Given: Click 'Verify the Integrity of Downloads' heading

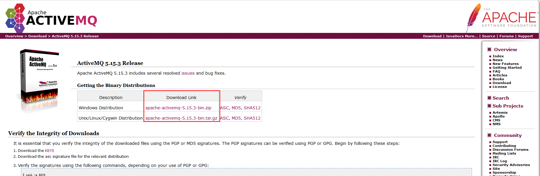Looking at the screenshot, I should pyautogui.click(x=54, y=133).
